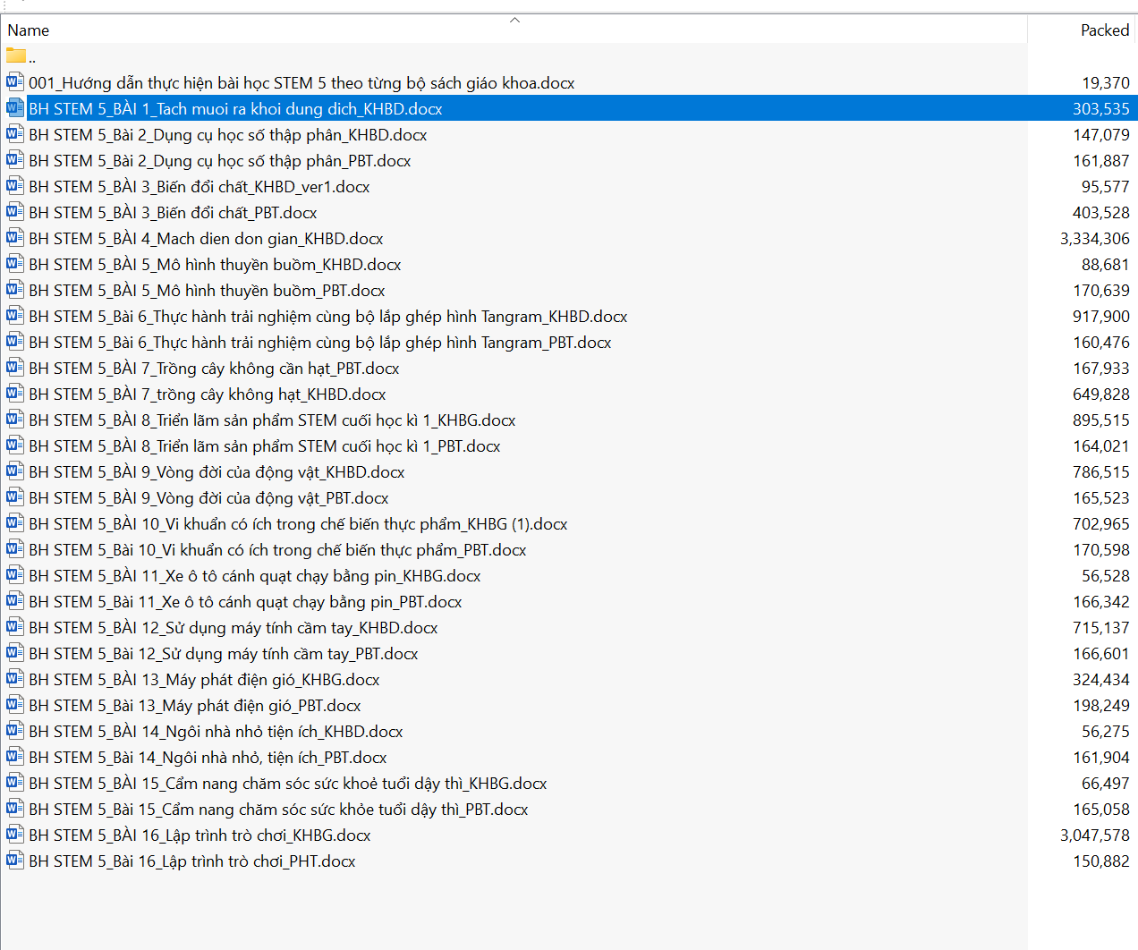Select BÀI 13_Máy phát điện gió_KHBG.docx
The height and width of the screenshot is (950, 1138).
(204, 680)
